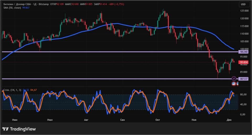Click the US flag economic event icon
Image resolution: width=252 pixels, height=135 pixels.
pos(234,84)
